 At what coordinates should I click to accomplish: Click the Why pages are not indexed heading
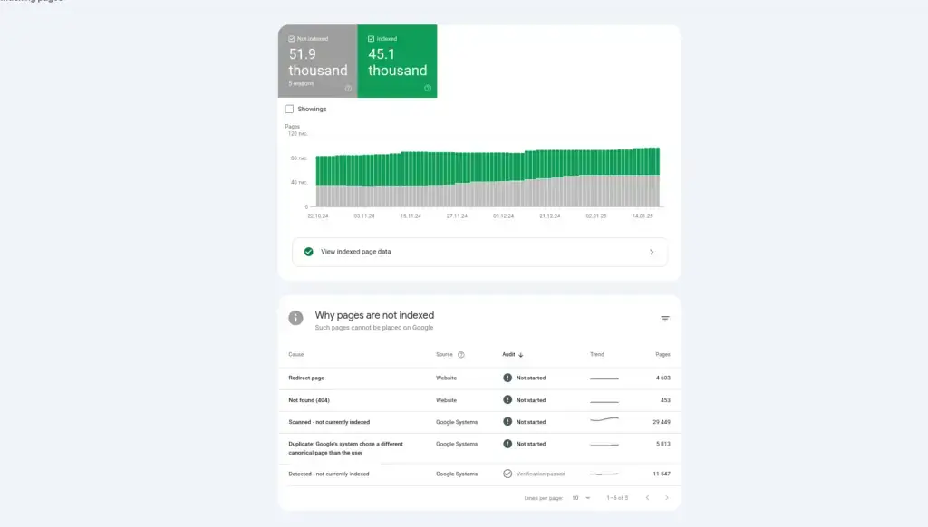374,315
